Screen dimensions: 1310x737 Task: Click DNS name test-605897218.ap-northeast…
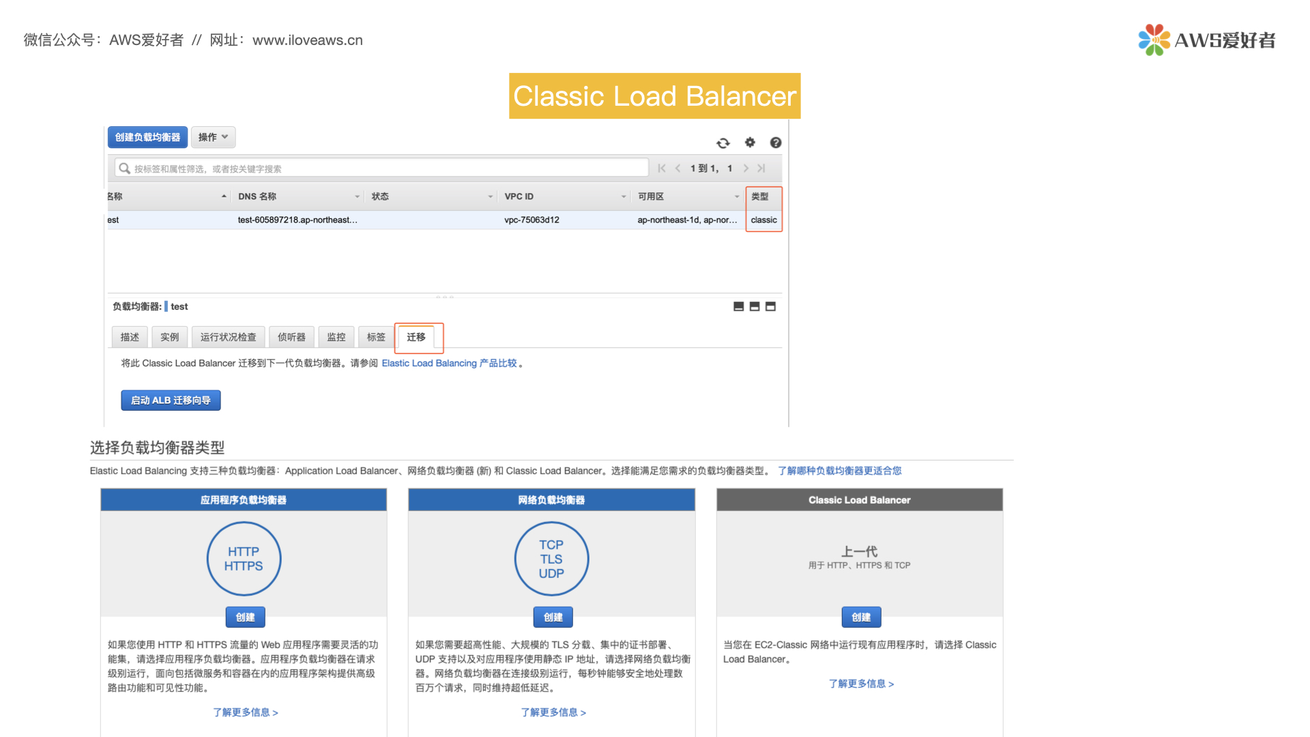[x=297, y=220]
